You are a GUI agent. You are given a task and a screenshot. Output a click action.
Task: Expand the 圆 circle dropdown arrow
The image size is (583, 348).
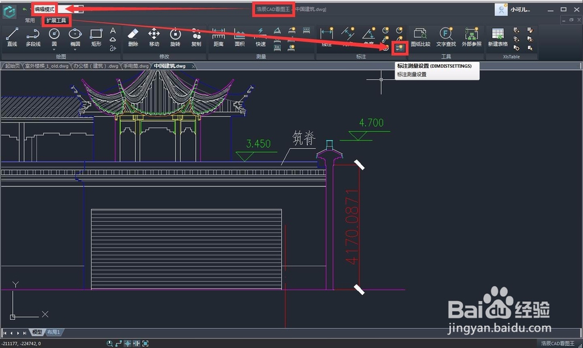(54, 50)
